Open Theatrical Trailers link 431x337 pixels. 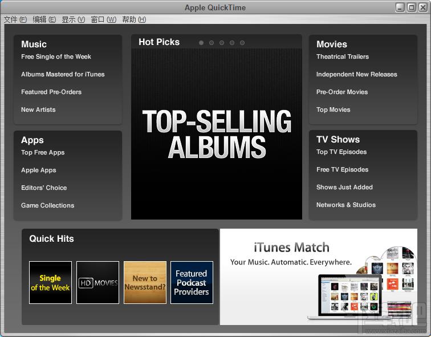tap(343, 56)
